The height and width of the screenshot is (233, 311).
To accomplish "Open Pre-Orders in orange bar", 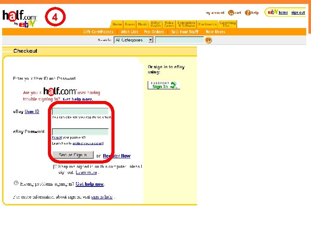I will 154,31.
